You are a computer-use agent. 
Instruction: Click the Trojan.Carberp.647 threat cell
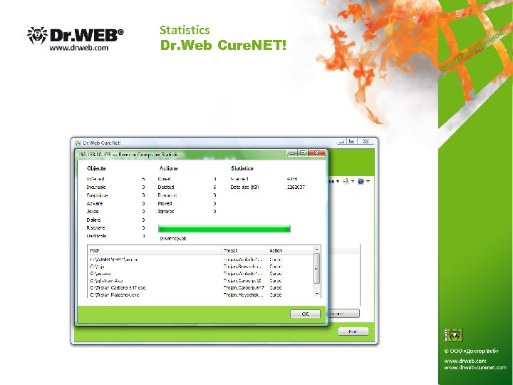244,288
